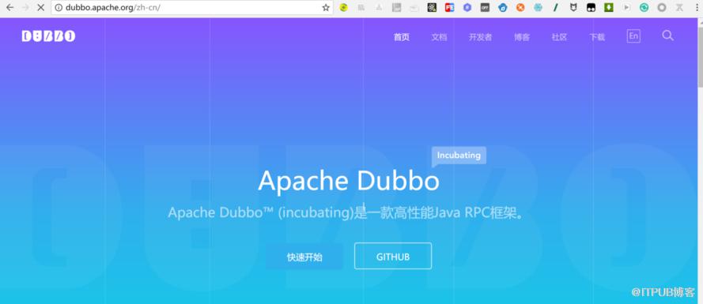The height and width of the screenshot is (304, 703).
Task: Click the yellow-green round extension icon
Action: pyautogui.click(x=344, y=8)
